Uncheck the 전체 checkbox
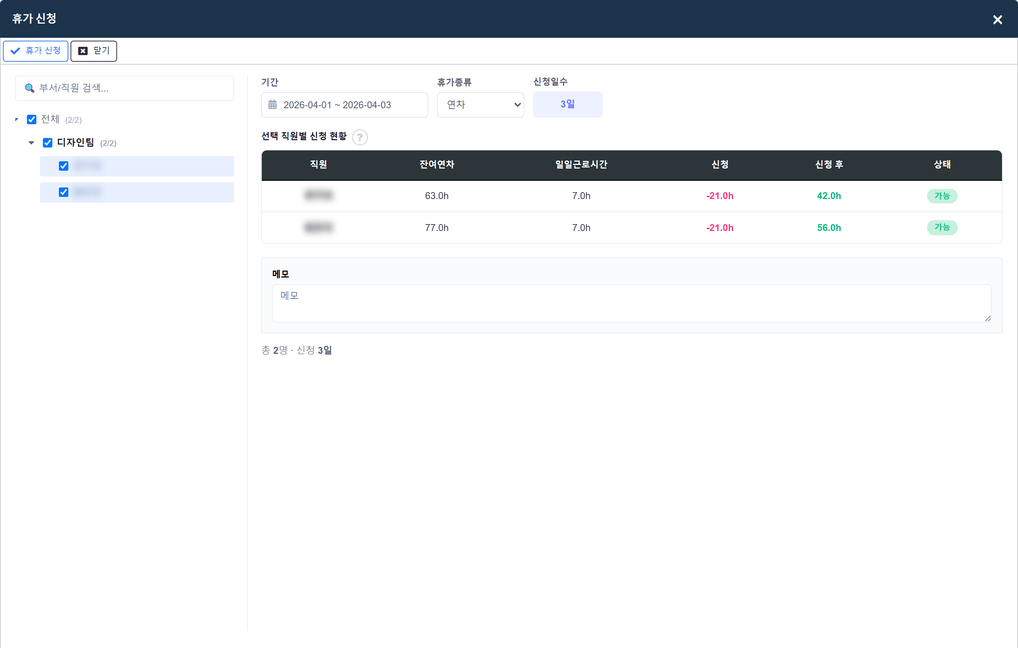This screenshot has width=1018, height=648. 32,120
